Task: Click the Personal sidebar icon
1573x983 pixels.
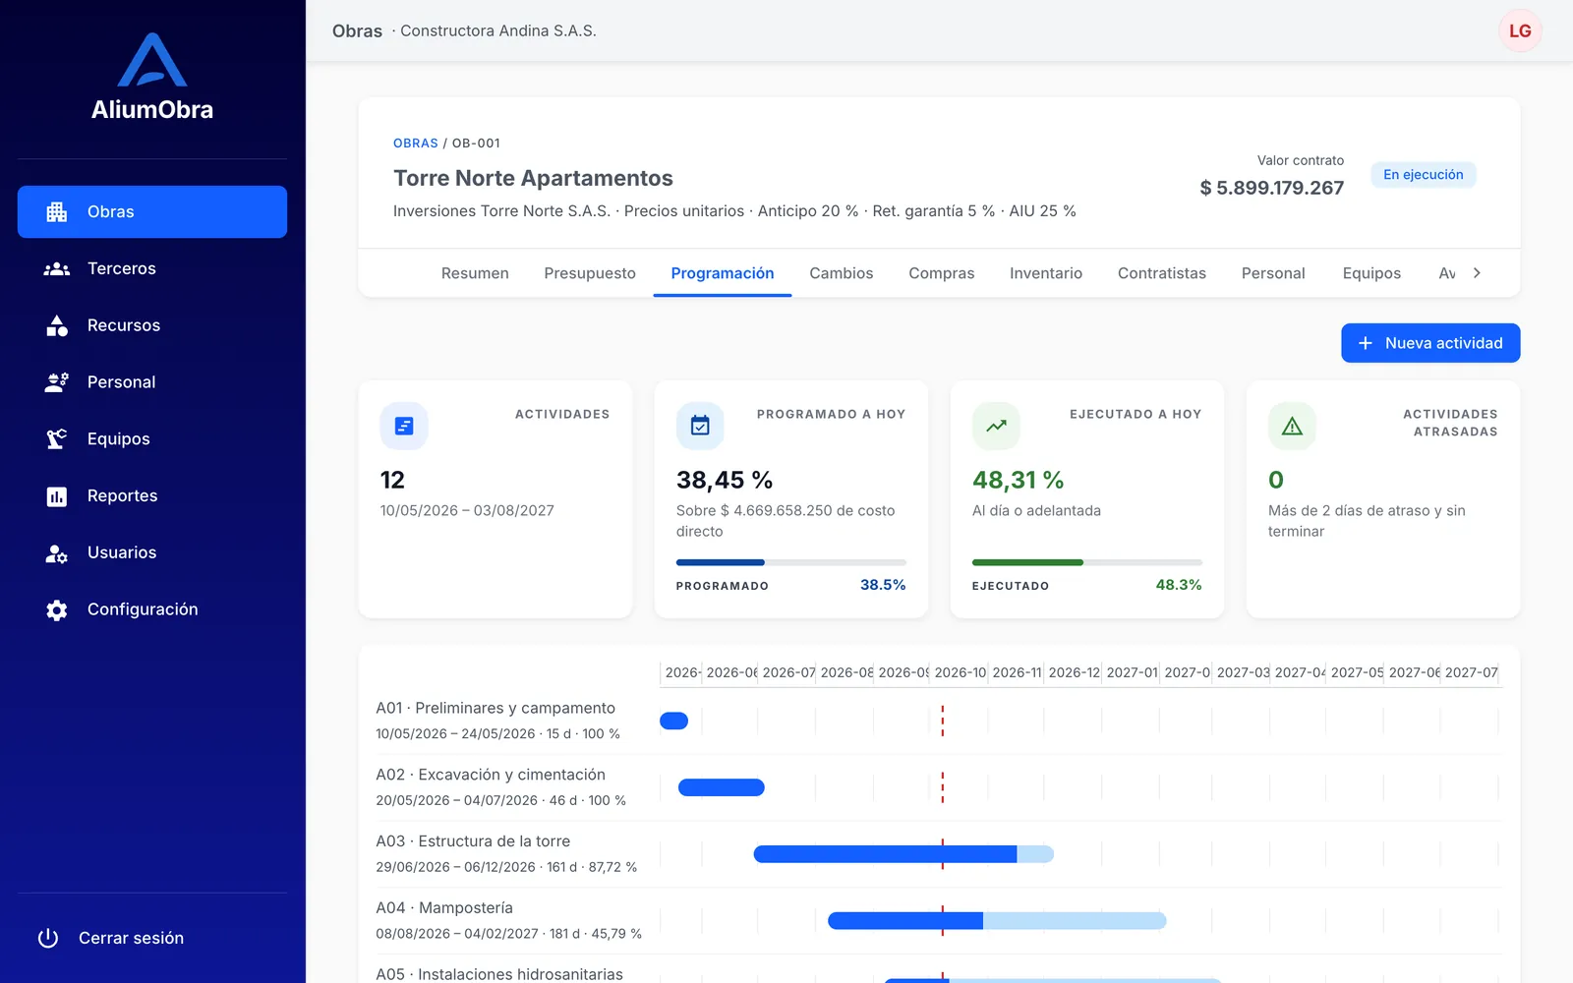Action: (x=57, y=382)
